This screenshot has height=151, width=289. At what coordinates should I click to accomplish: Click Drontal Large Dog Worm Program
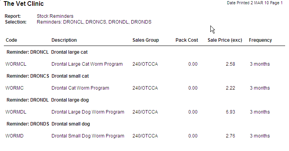click(x=88, y=112)
